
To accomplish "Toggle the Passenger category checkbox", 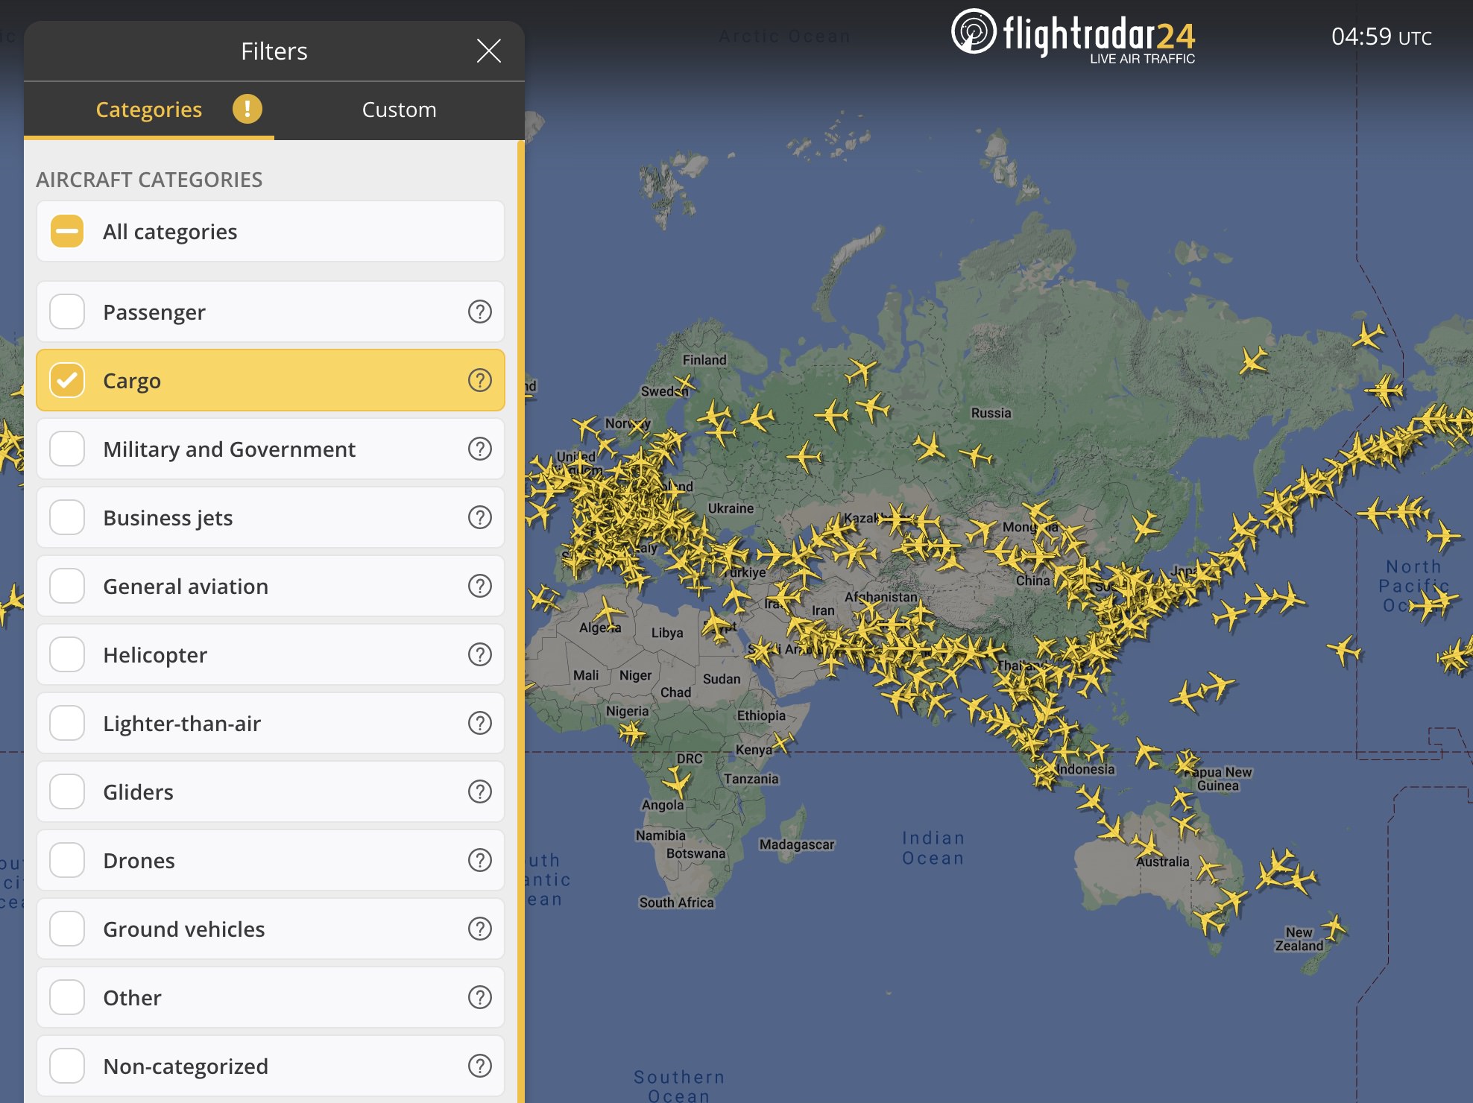I will [x=66, y=312].
